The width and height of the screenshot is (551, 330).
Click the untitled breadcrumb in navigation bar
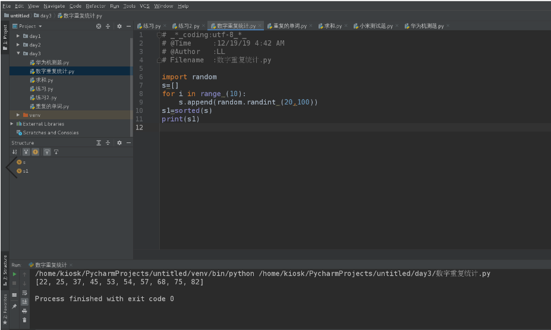tap(17, 16)
